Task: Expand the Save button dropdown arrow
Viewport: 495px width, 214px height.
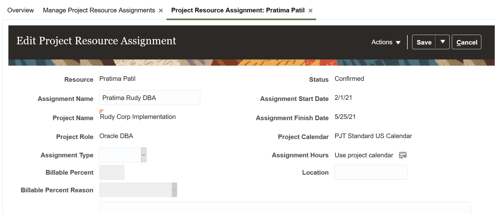Action: [443, 42]
